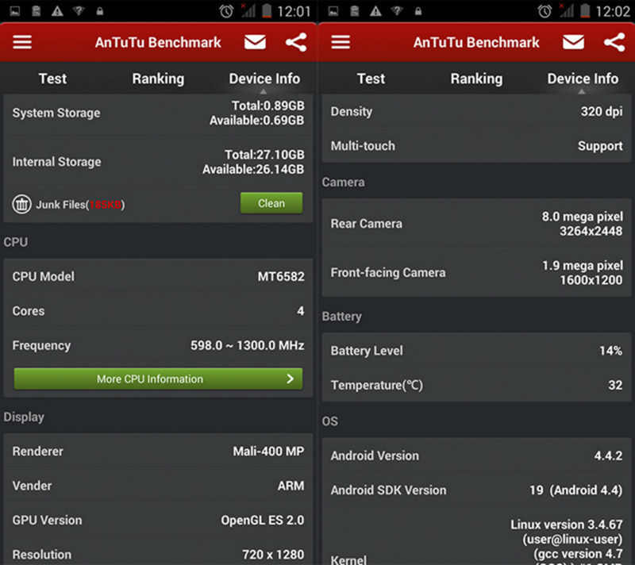Tap the Junk Files 185KB label
The height and width of the screenshot is (565, 635).
pos(80,205)
